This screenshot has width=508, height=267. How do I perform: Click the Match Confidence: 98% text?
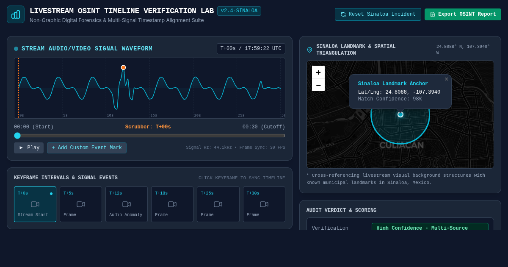pos(390,99)
